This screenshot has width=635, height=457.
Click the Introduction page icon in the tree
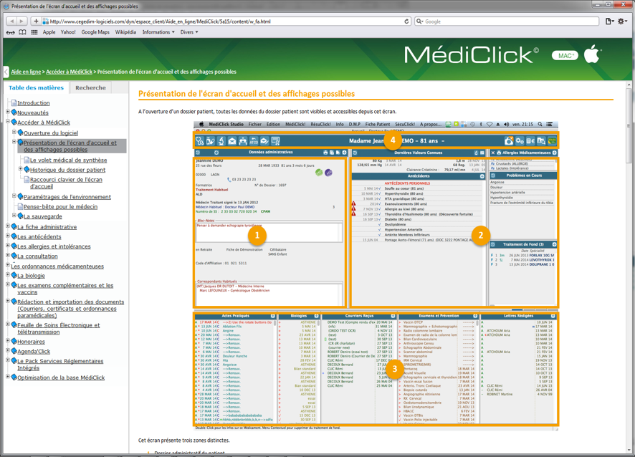(x=14, y=103)
